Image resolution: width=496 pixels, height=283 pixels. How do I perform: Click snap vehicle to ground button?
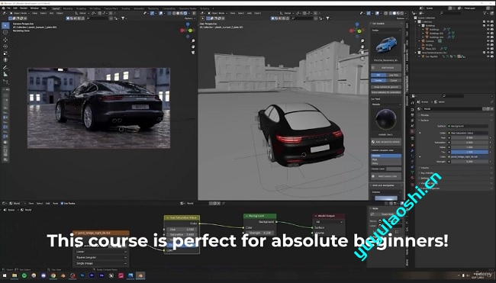pos(386,87)
